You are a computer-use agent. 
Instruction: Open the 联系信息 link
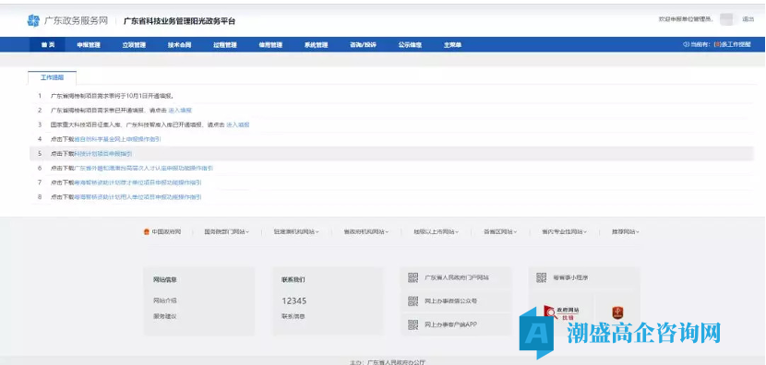pos(293,316)
